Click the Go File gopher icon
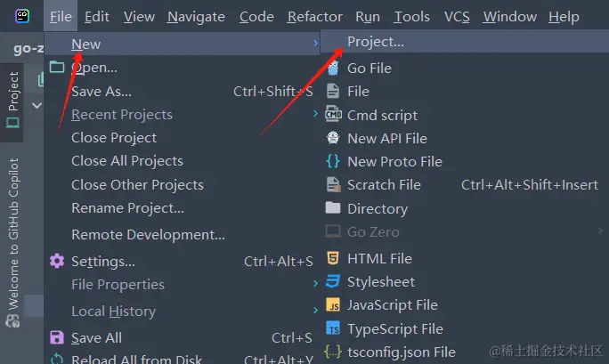609x364 pixels. [x=333, y=68]
